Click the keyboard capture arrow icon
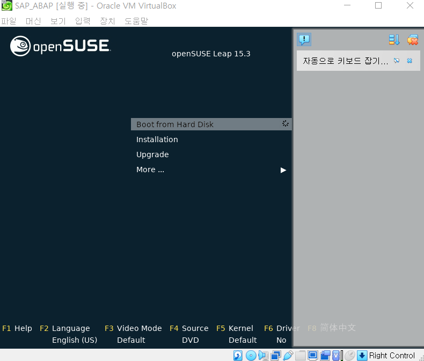 pos(362,355)
